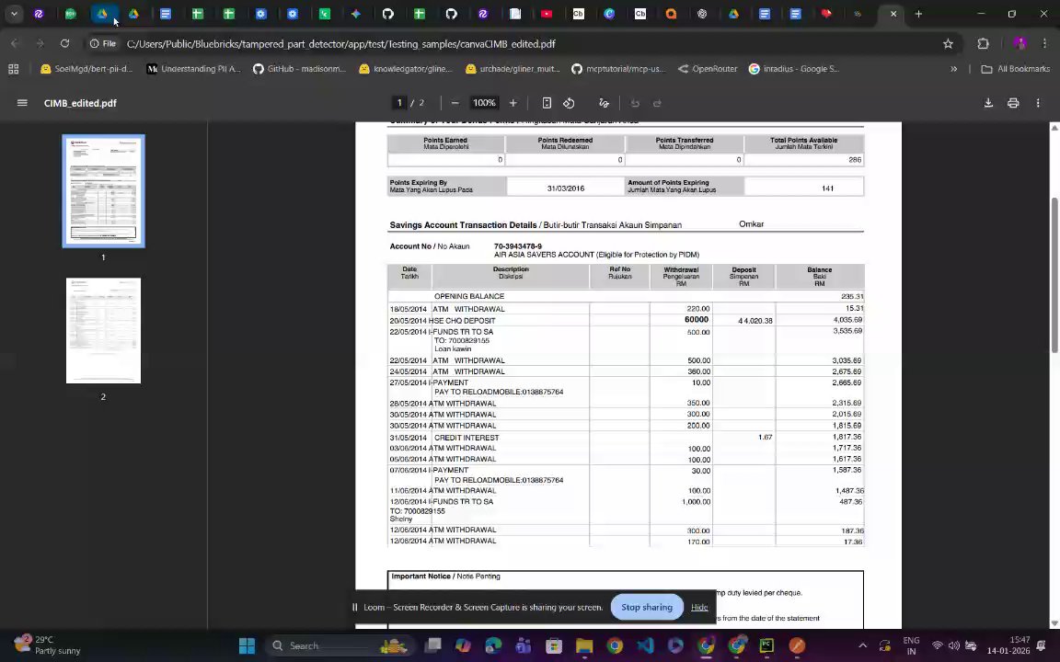
Task: Open urchade/gliner_mult... bookmark
Action: point(513,68)
